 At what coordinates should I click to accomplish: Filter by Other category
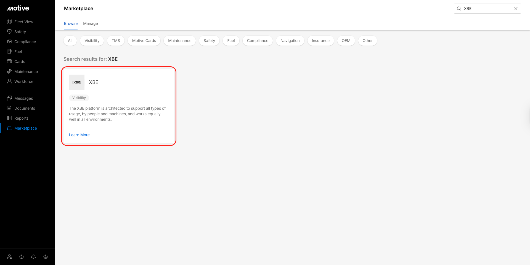click(x=368, y=41)
